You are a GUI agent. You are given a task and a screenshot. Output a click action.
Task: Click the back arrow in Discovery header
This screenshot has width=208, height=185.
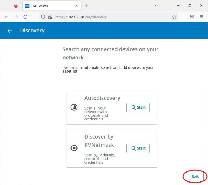tap(10, 31)
